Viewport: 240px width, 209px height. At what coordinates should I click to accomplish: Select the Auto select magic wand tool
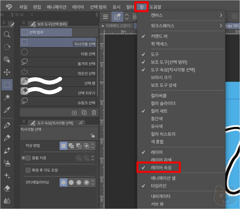pyautogui.click(x=7, y=97)
